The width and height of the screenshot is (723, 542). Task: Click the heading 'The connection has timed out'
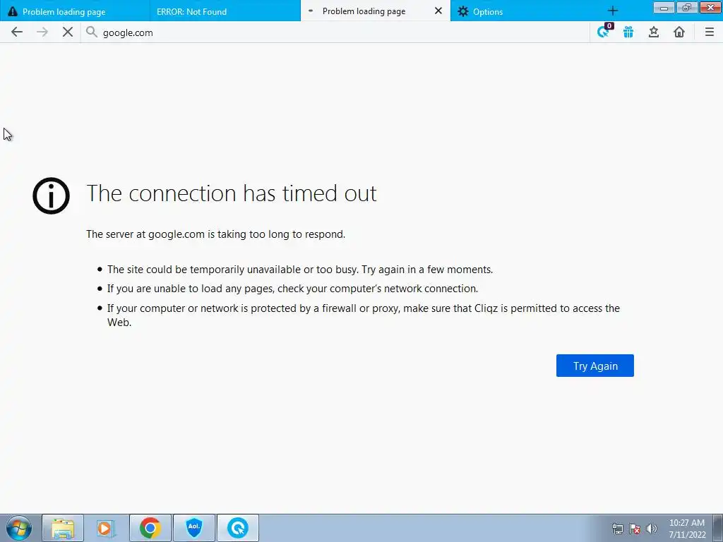tap(232, 193)
